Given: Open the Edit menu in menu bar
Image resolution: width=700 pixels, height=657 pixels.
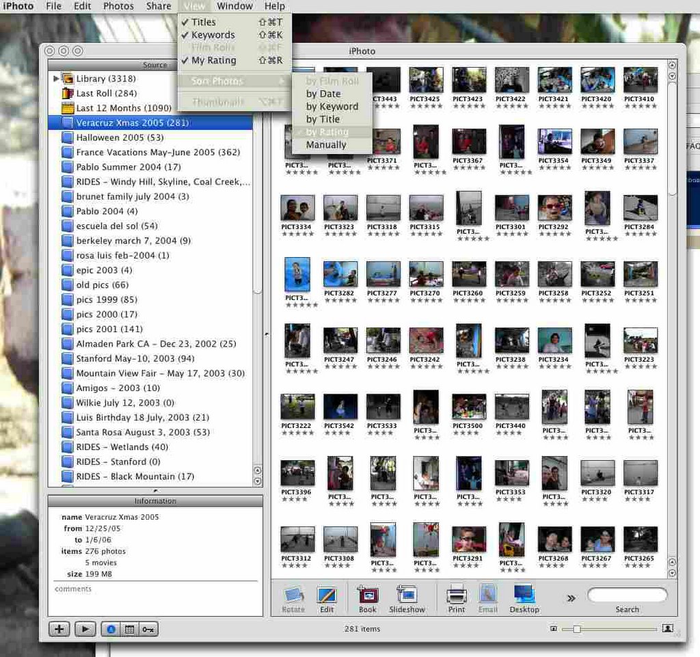Looking at the screenshot, I should coord(82,6).
